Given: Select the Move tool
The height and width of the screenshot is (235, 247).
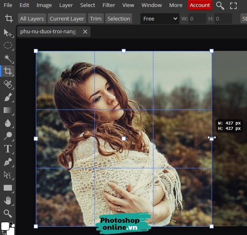Looking at the screenshot, I should pyautogui.click(x=8, y=32).
